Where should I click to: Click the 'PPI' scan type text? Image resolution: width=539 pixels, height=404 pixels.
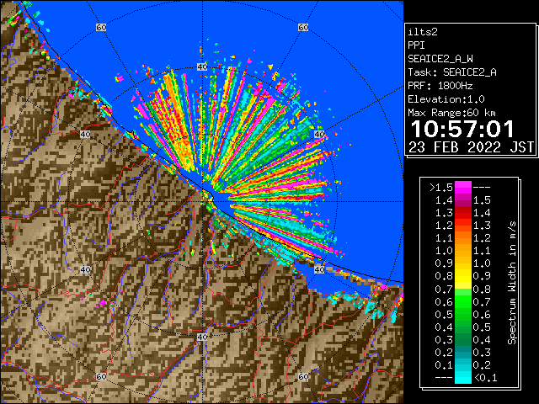(x=416, y=45)
